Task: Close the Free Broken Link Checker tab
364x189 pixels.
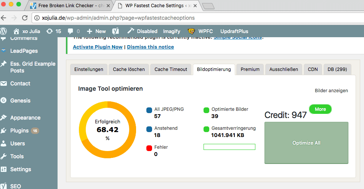Action: 108,6
